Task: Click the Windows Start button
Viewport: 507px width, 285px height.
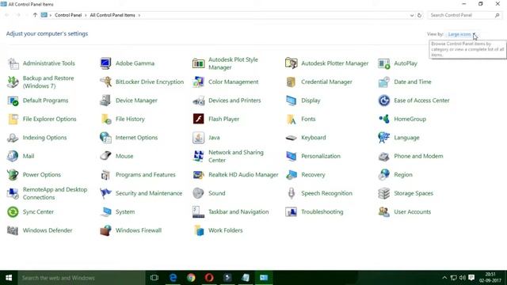Action: [x=9, y=278]
